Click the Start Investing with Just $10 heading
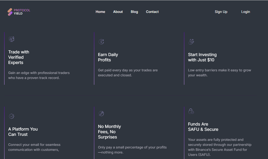268x159 pixels. tap(202, 57)
